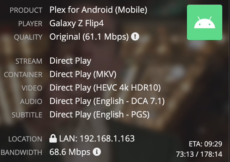Click the ETA 09:29 text
Screen dimensions: 230x162
(206, 144)
